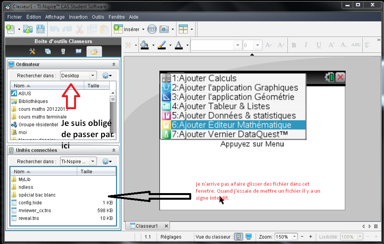Screen dimensions: 384x244
Task: Open the Aide menu
Action: [134, 17]
